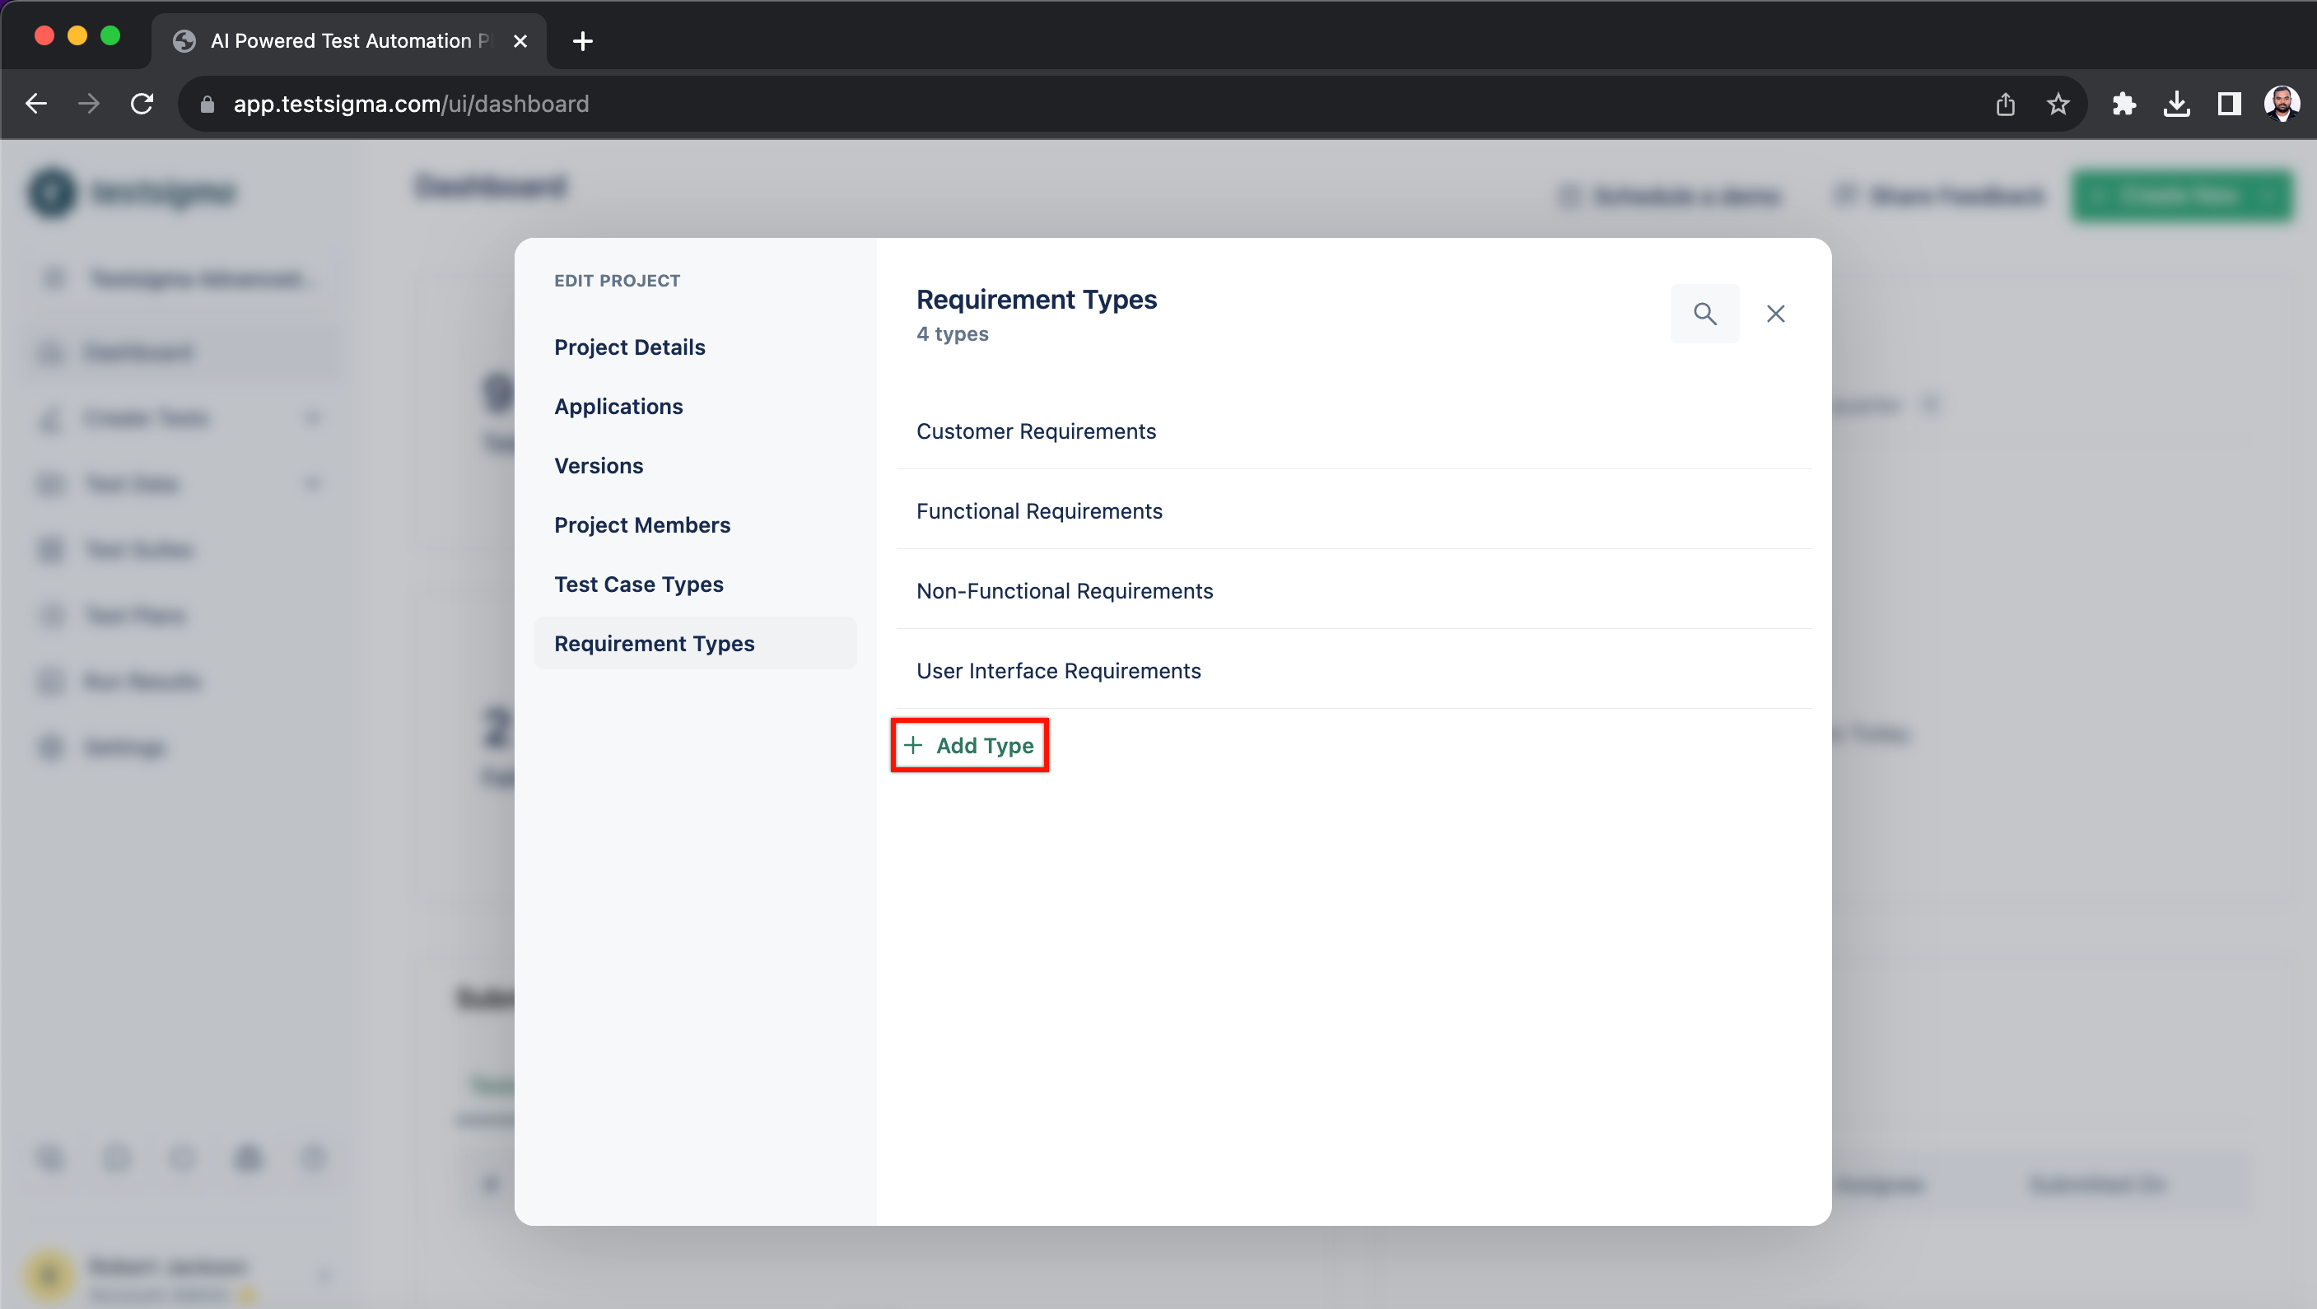Click the share page icon
Viewport: 2317px width, 1309px height.
pos(2005,105)
